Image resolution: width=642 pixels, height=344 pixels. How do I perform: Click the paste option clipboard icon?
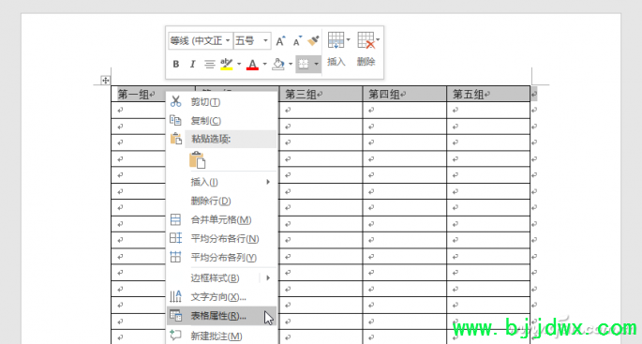[x=198, y=160]
